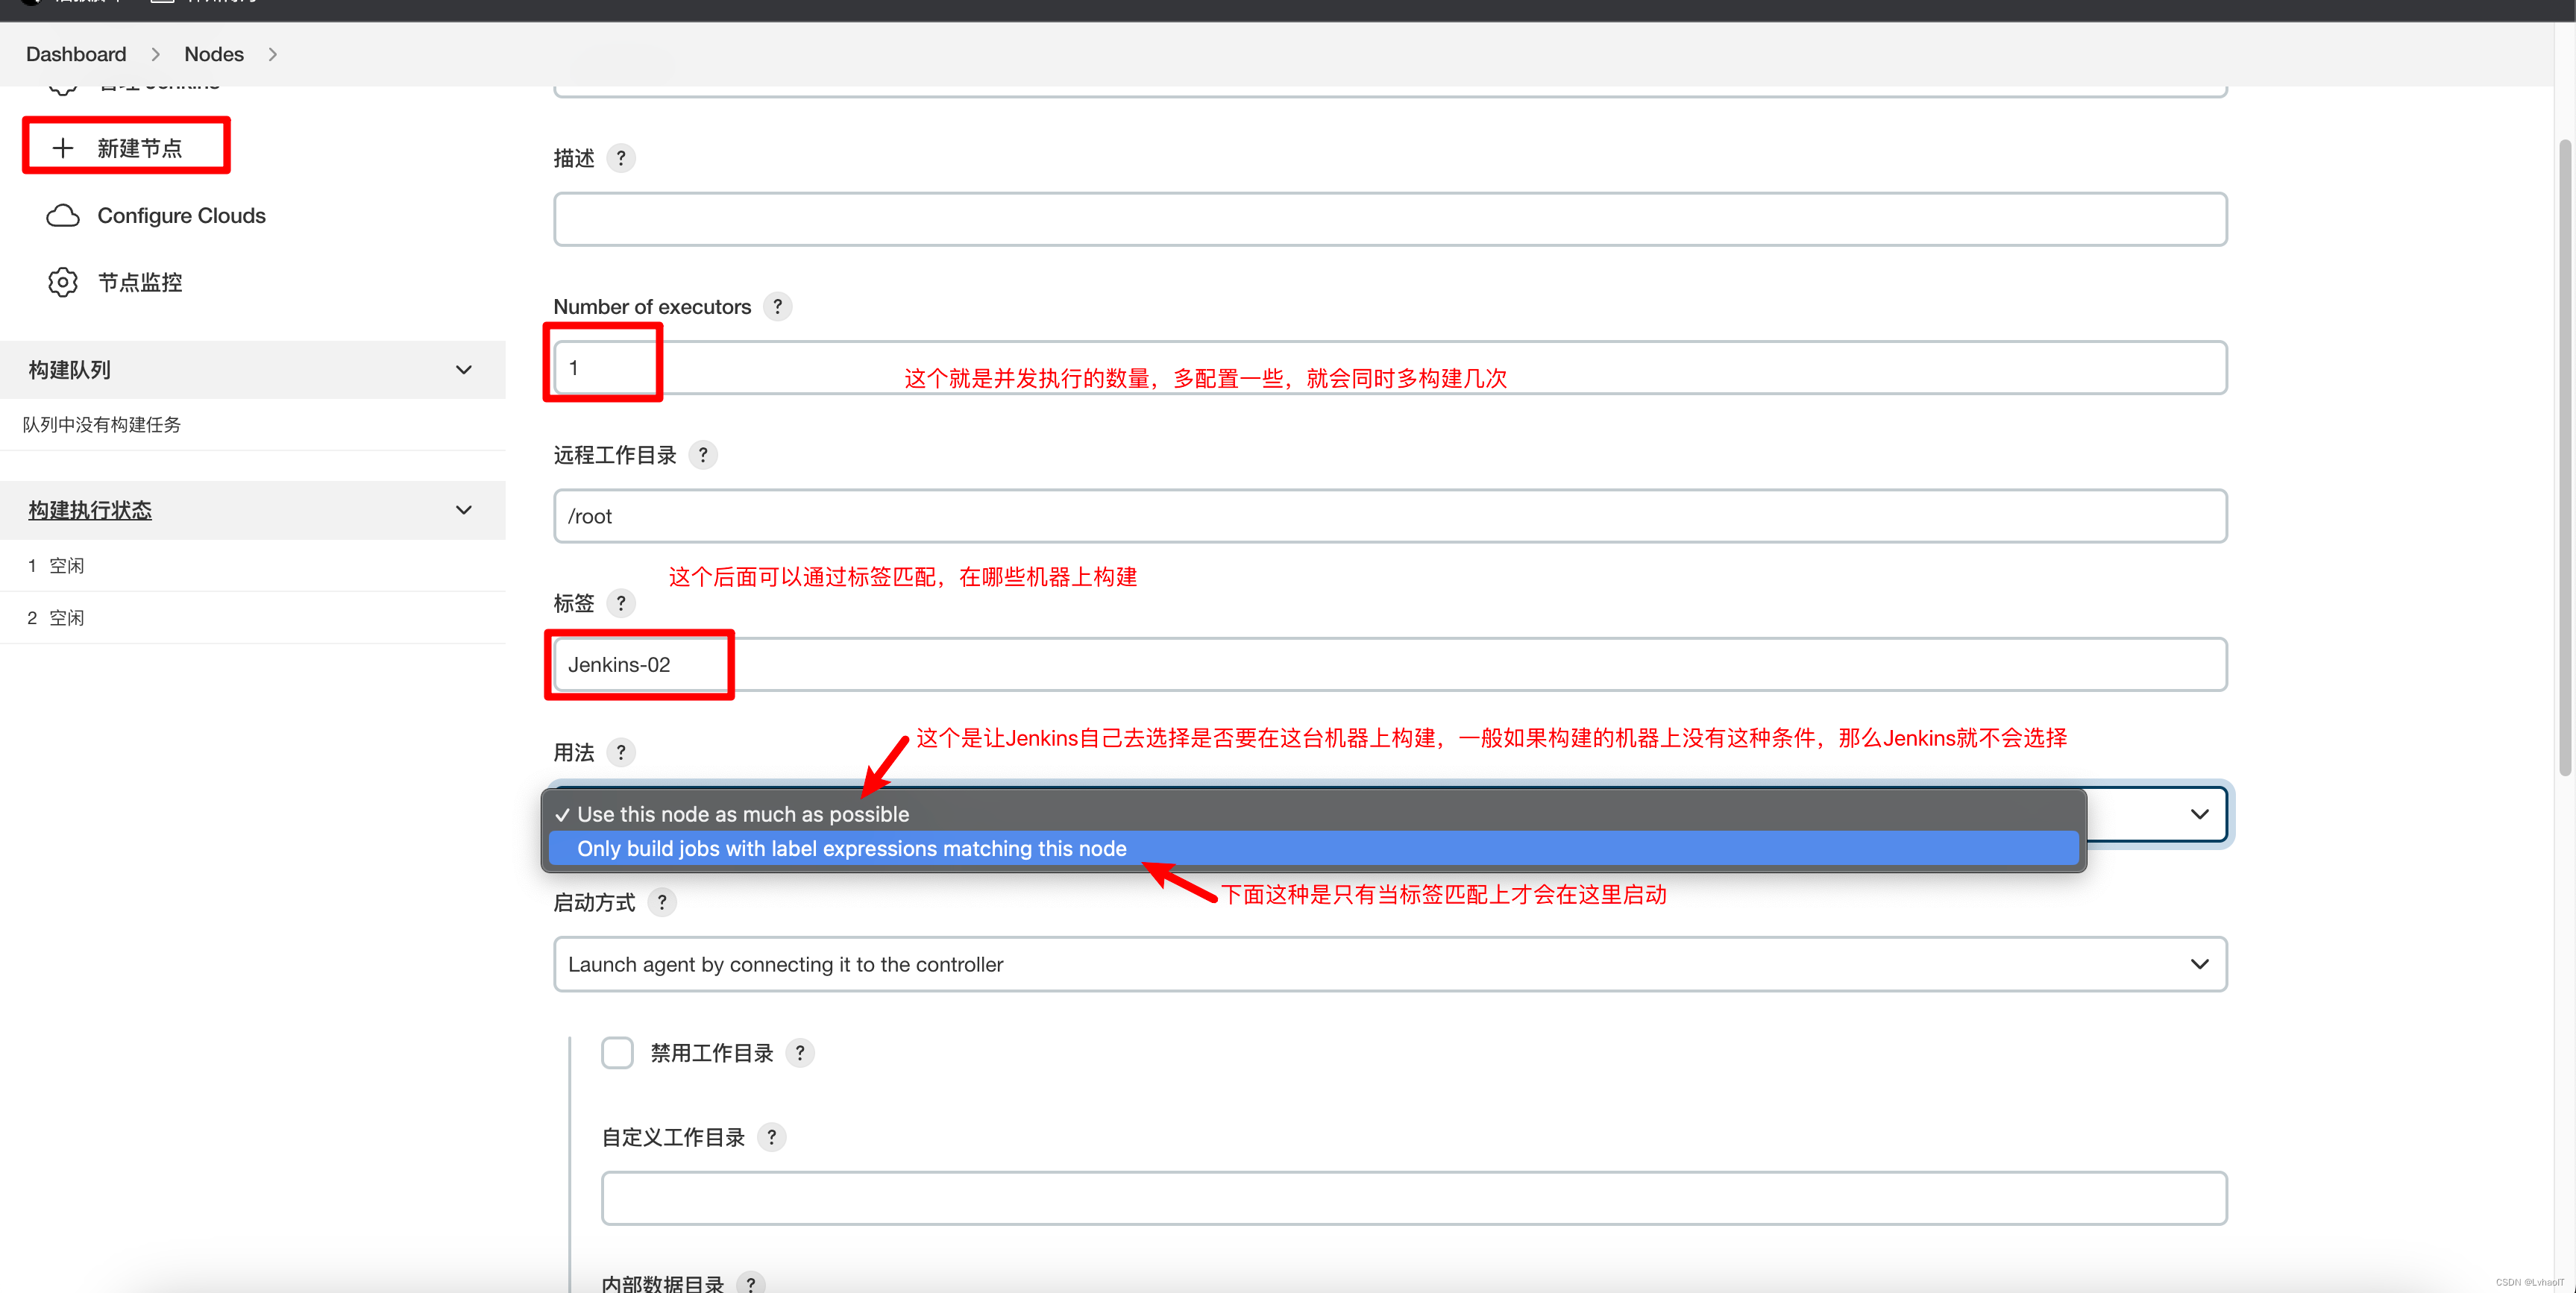Click breadcrumb chevron after Dashboard
This screenshot has height=1293, width=2576.
point(155,54)
